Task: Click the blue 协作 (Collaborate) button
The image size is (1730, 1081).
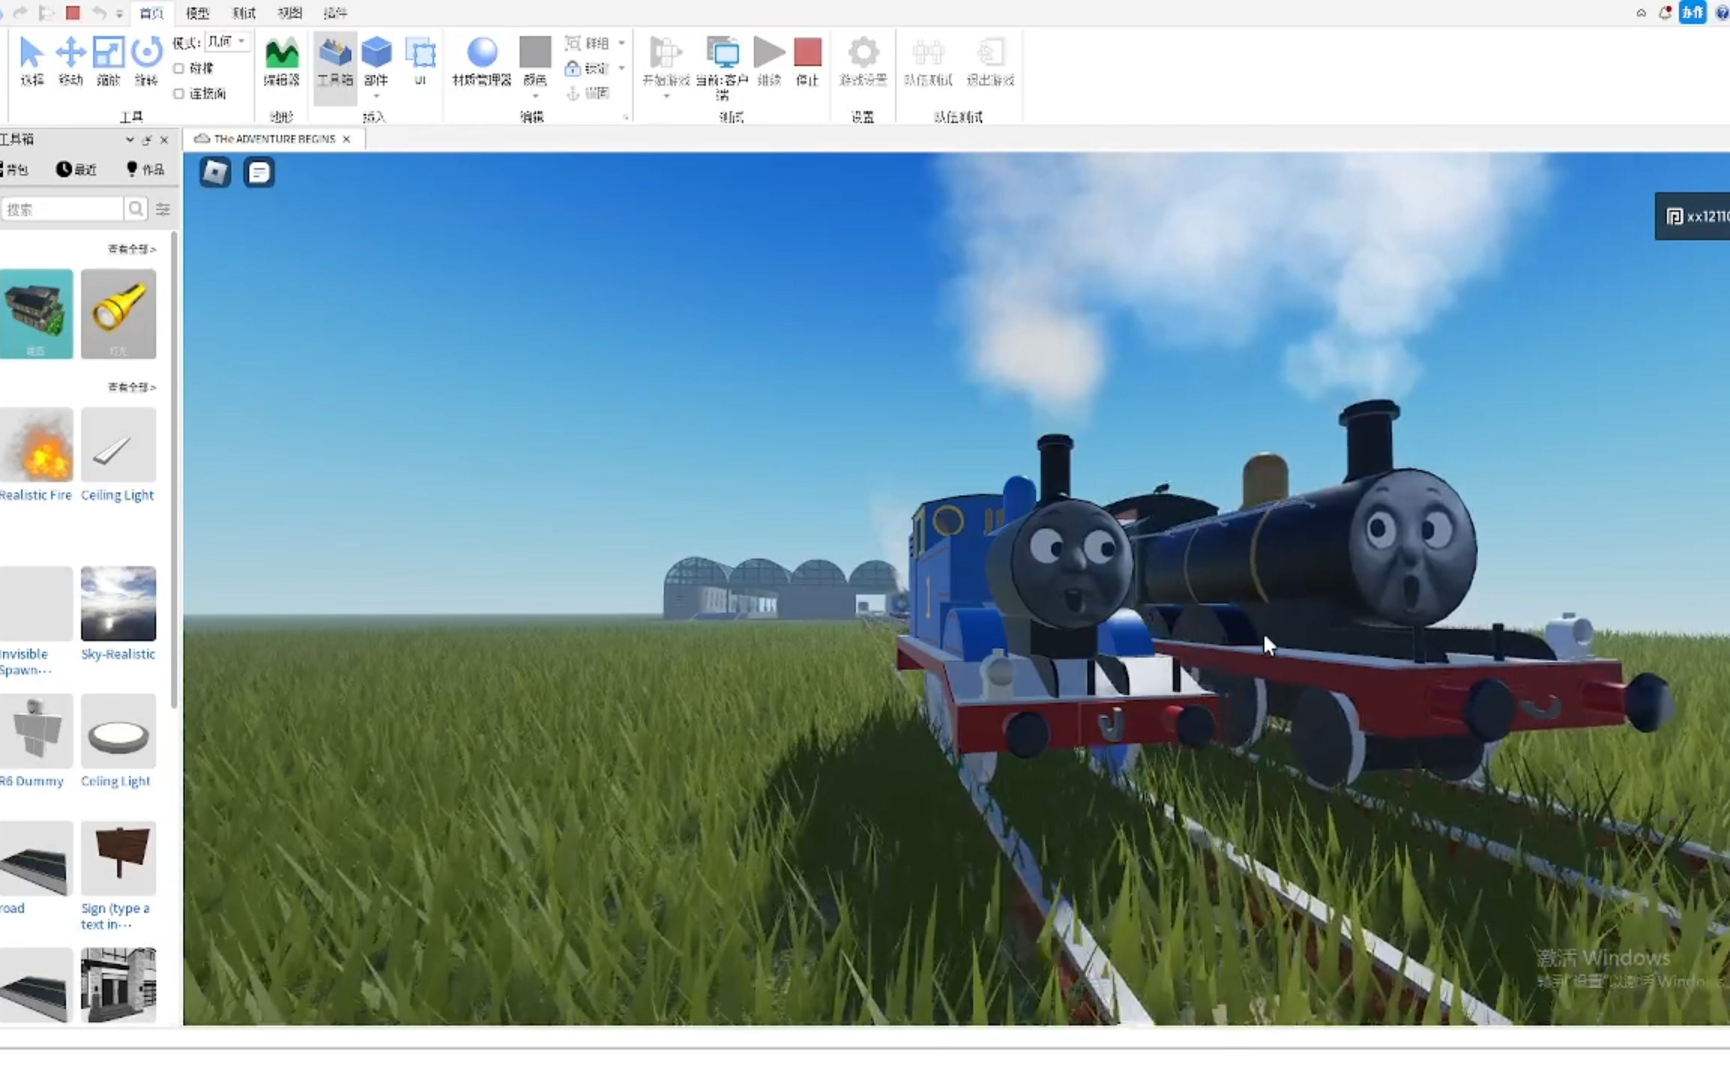Action: coord(1692,13)
